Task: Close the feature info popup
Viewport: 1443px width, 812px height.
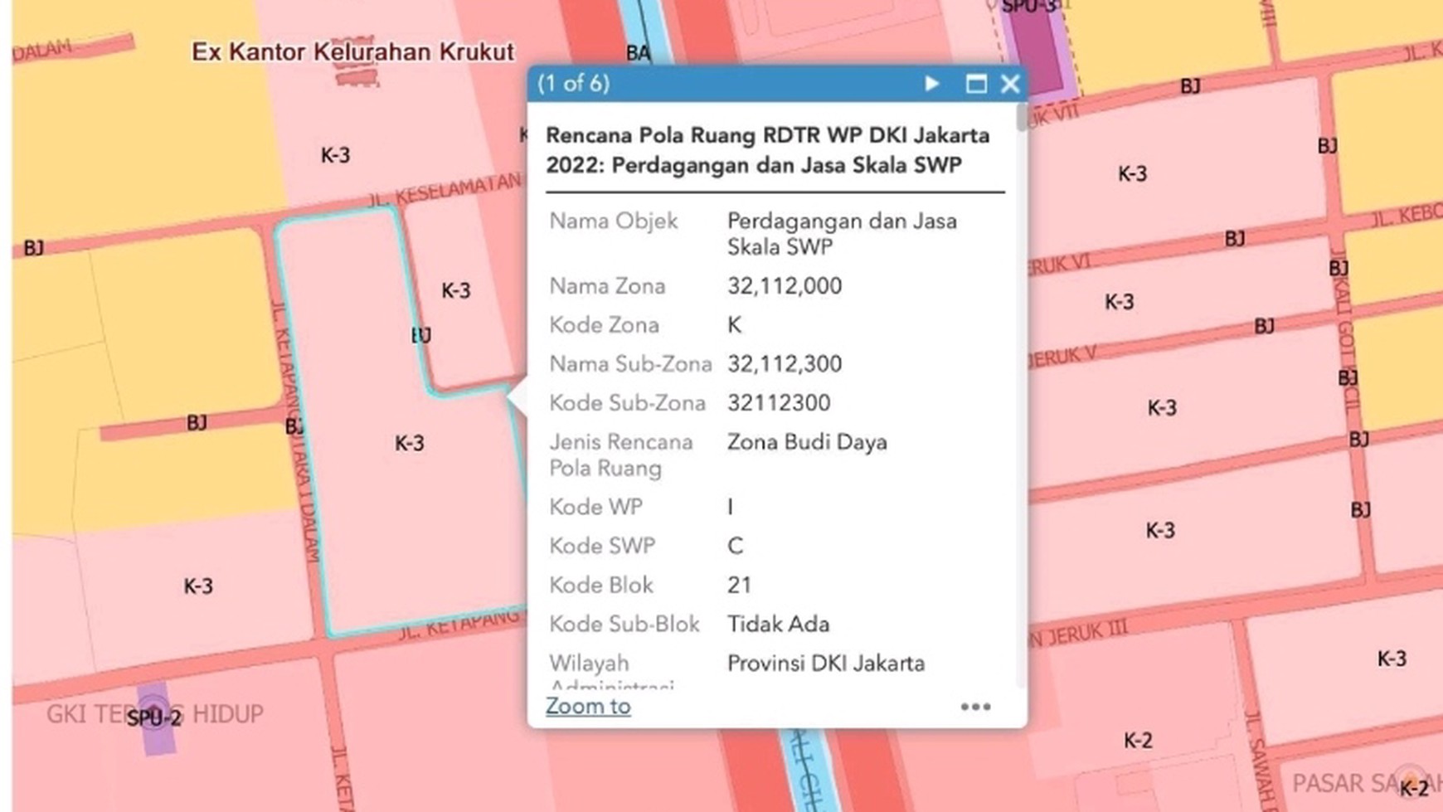Action: tap(1010, 84)
